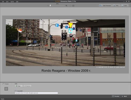Click the Preview icon in the bottom bar
Screen dimensions: 131x100
click(x=113, y=96)
